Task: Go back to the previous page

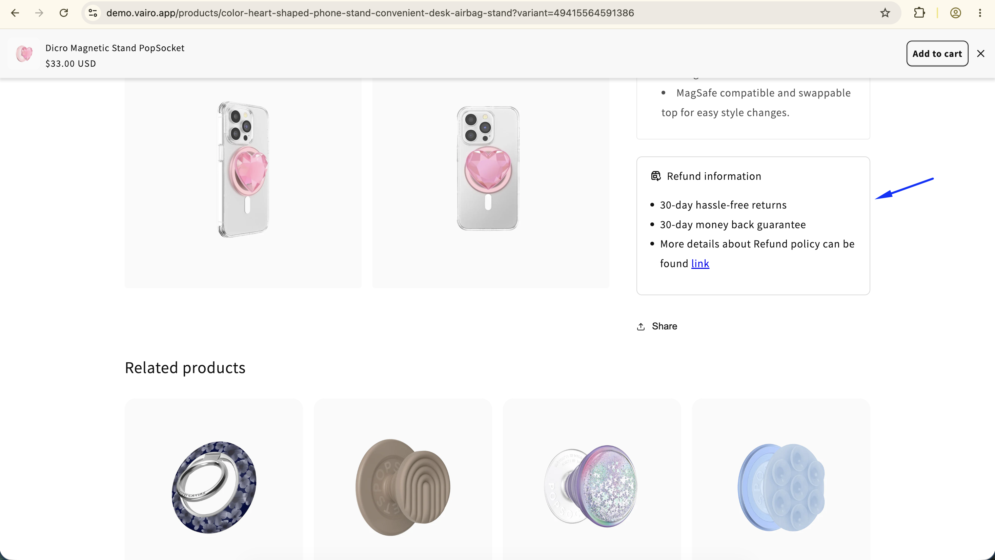Action: click(15, 13)
